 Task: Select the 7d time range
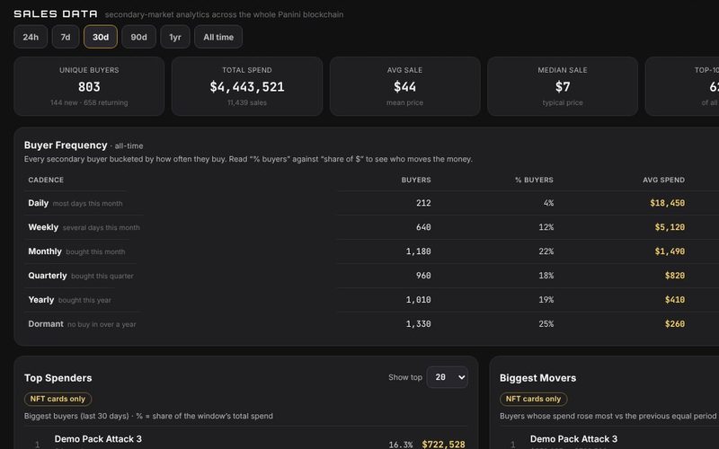pyautogui.click(x=66, y=37)
